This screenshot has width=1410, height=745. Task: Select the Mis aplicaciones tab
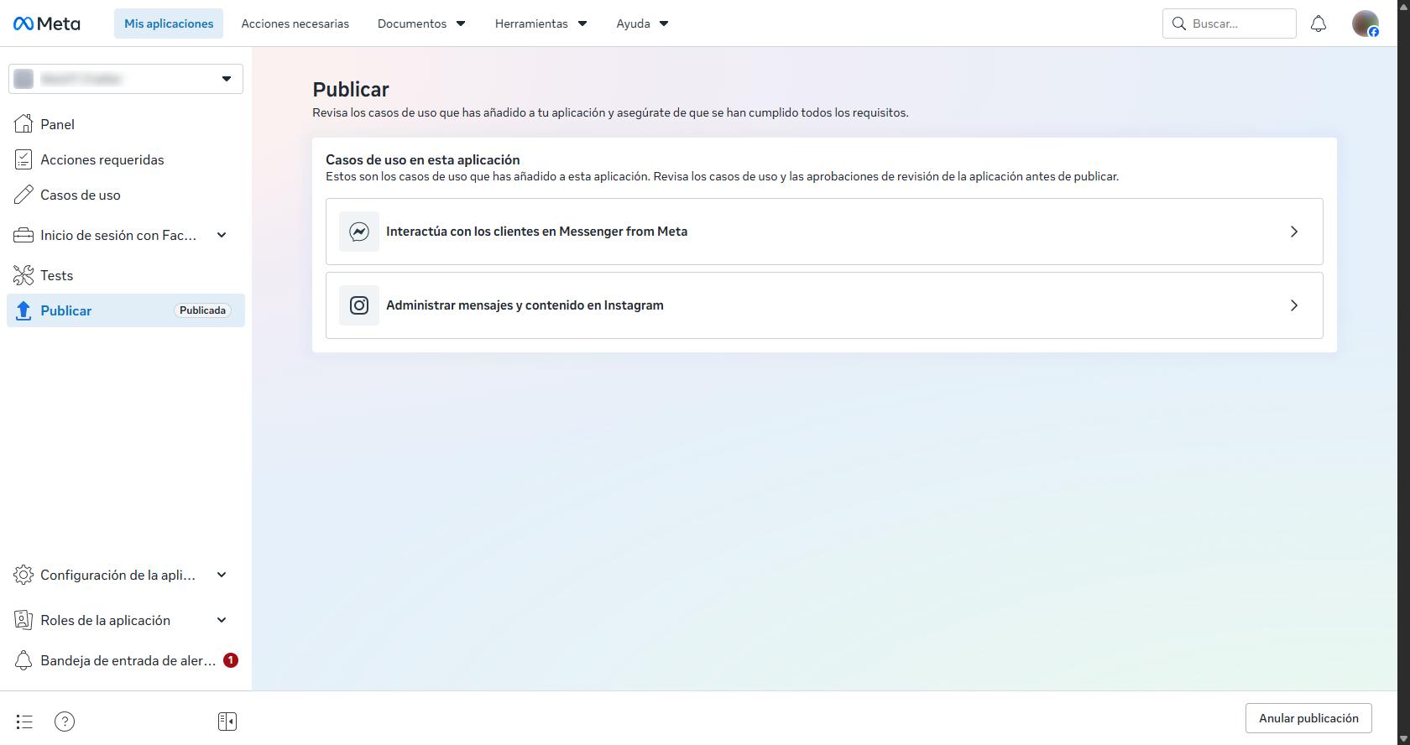pos(169,23)
